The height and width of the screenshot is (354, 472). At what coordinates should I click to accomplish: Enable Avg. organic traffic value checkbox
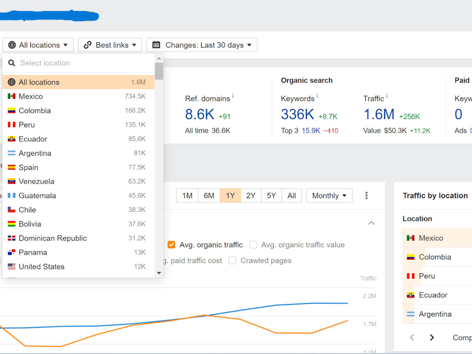pos(253,244)
